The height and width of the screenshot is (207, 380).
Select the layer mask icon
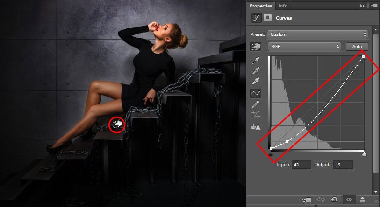click(x=267, y=18)
